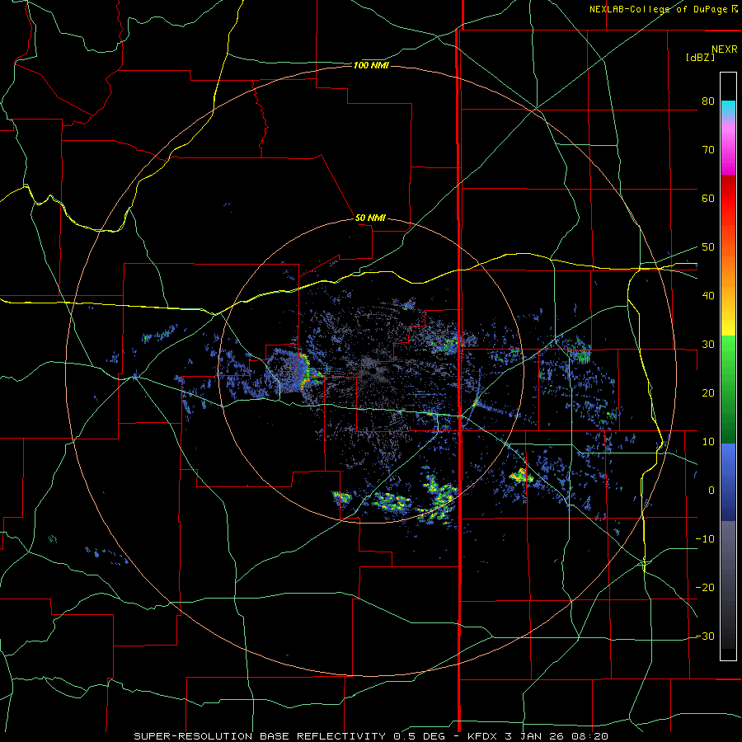Click the '20' value on the dBZ scale
This screenshot has width=742, height=742.
tap(708, 392)
